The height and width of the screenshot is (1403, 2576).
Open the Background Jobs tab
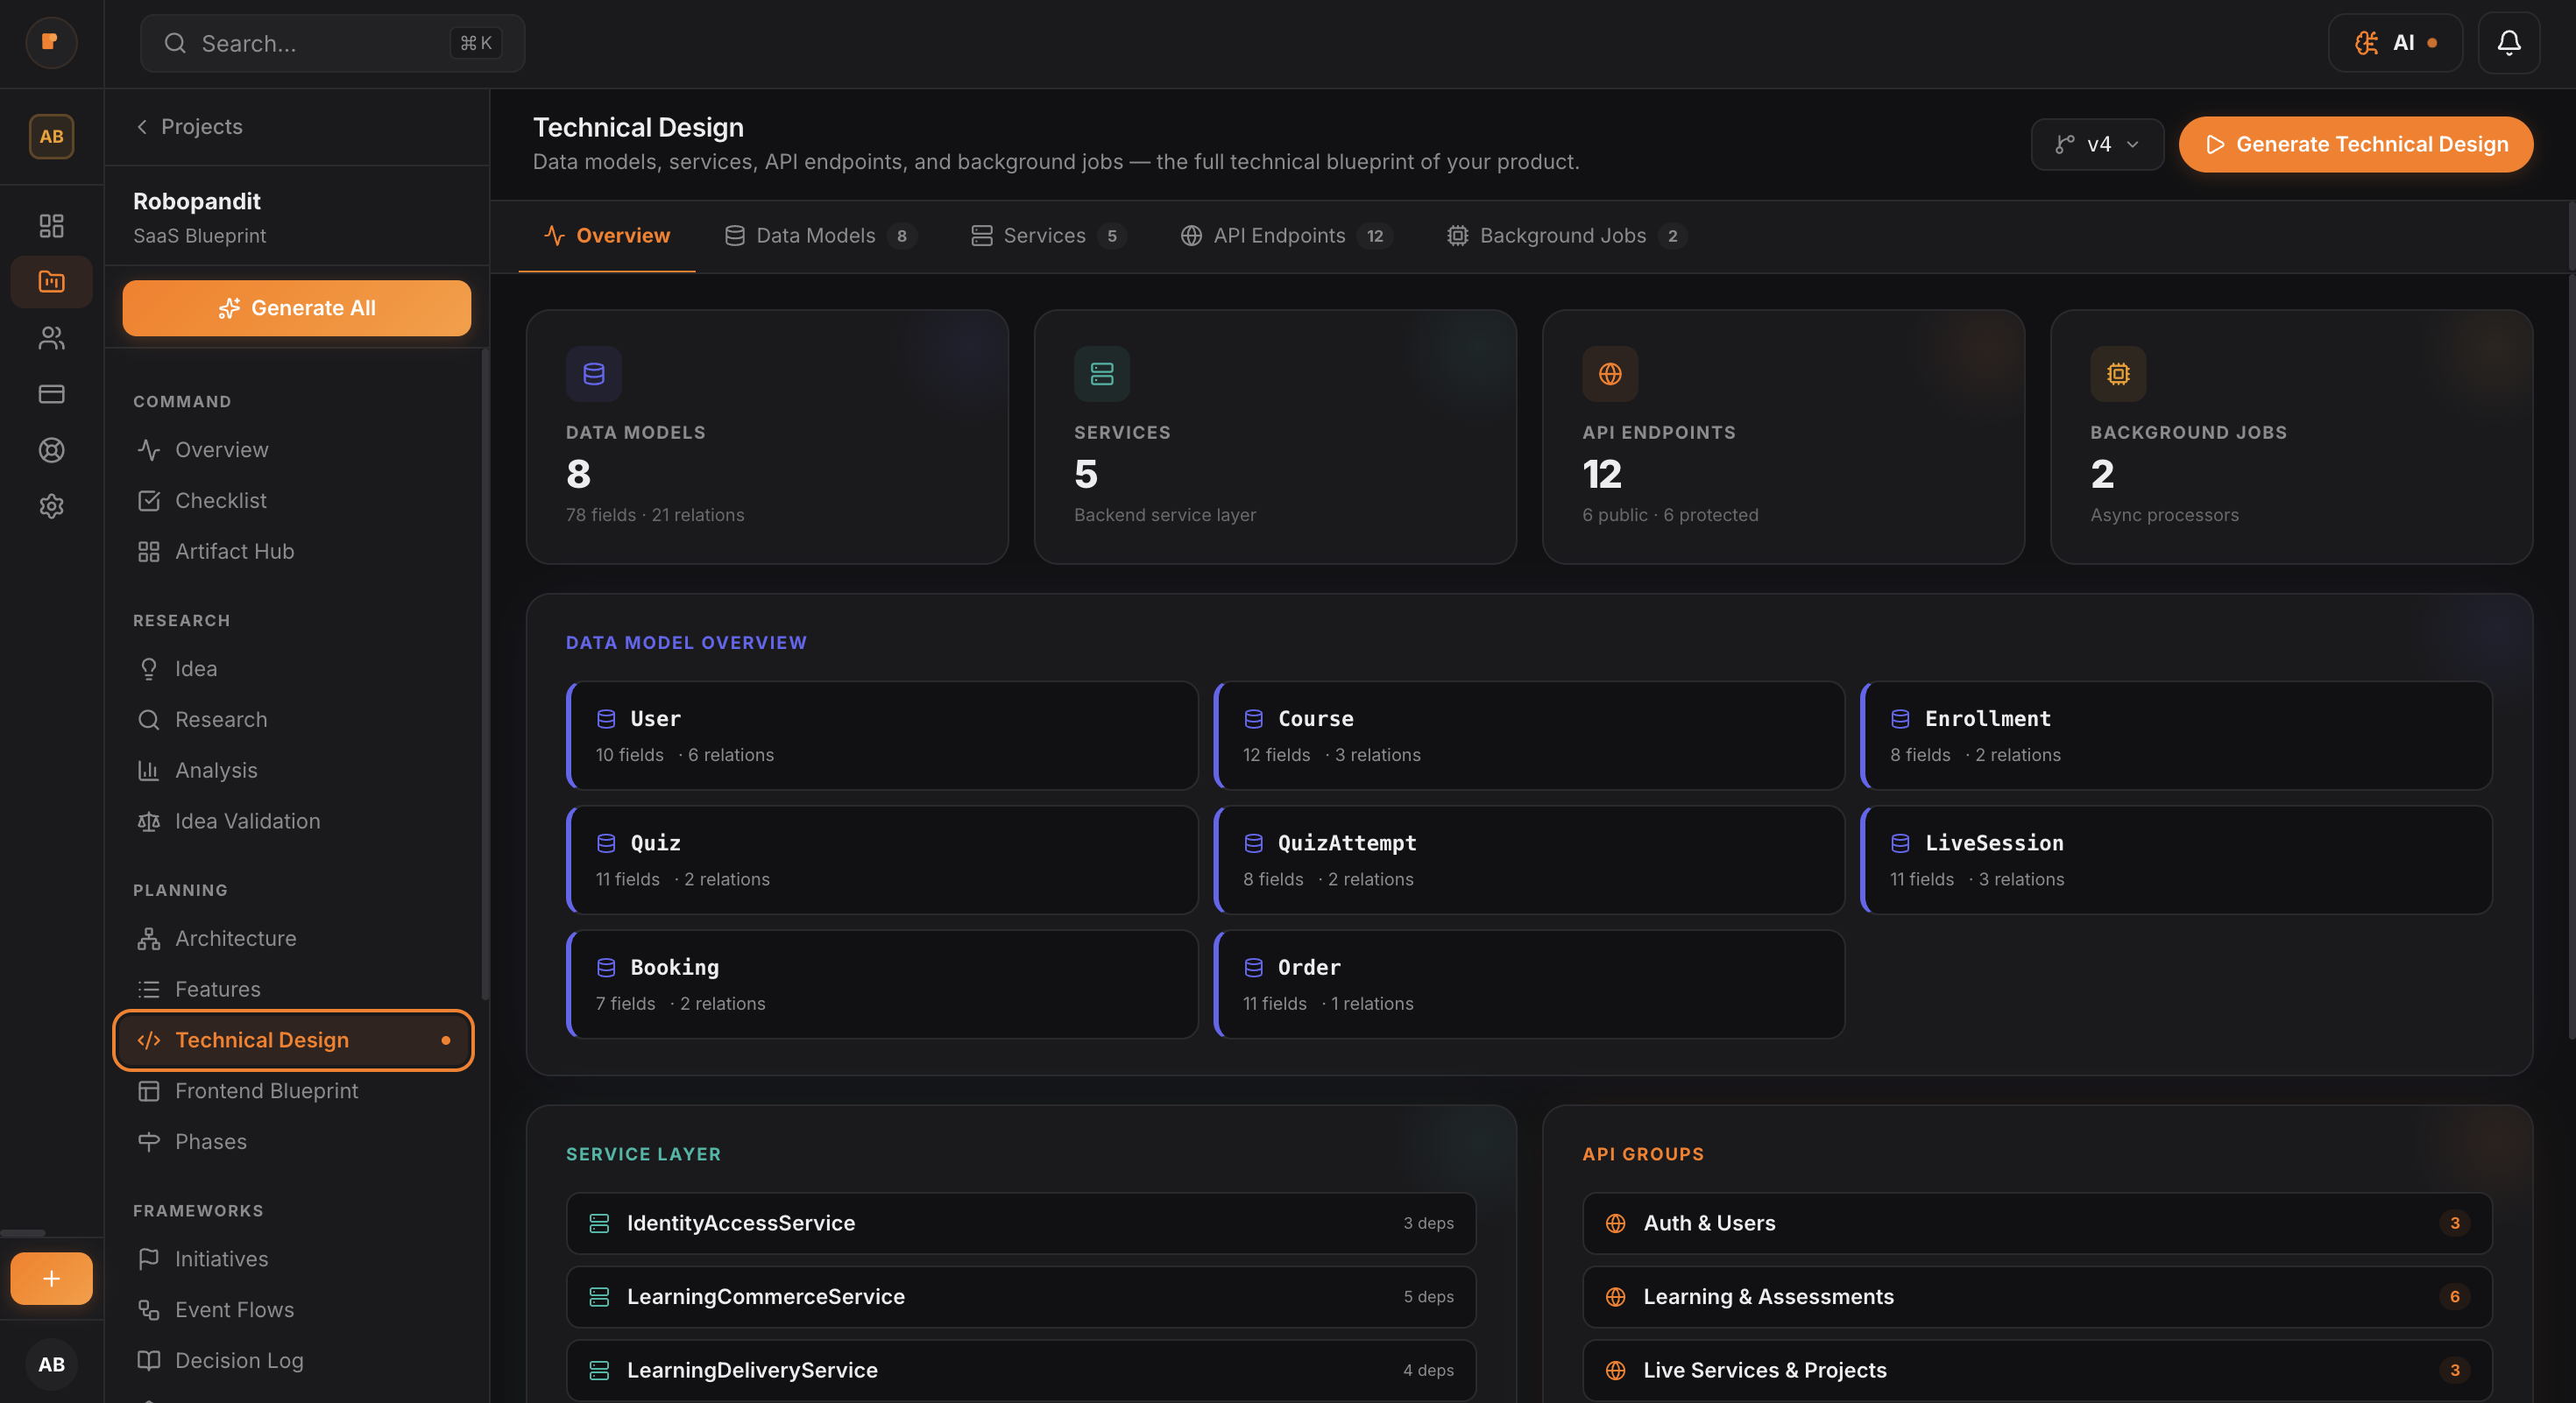pos(1562,236)
